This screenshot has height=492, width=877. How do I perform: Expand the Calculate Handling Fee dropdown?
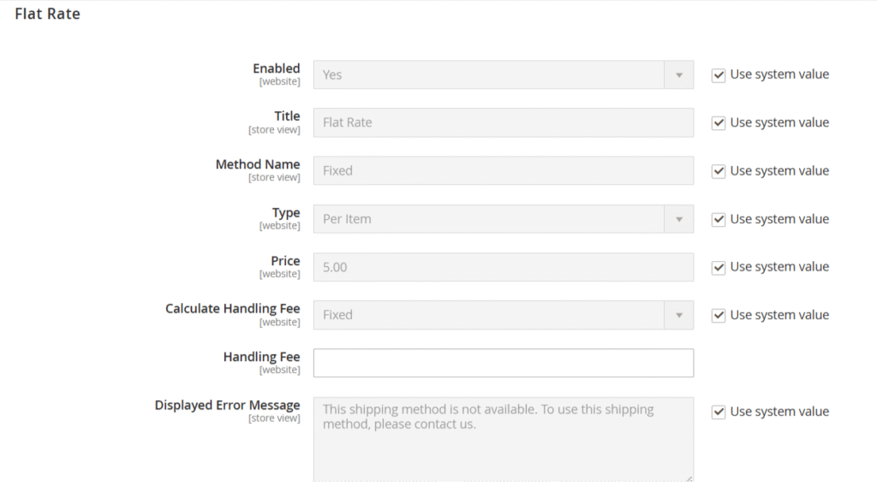(503, 315)
